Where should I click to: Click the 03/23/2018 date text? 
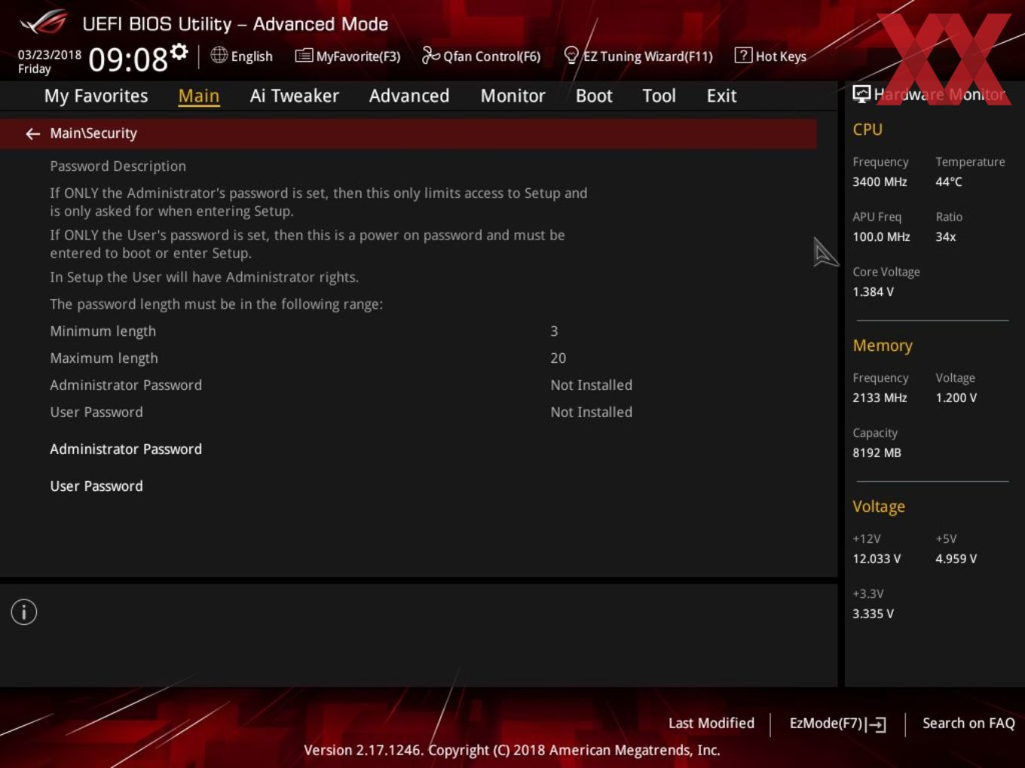click(x=50, y=54)
